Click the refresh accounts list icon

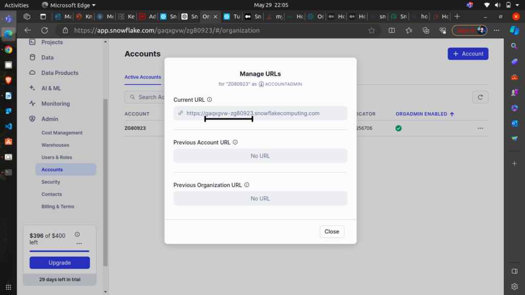coord(480,97)
